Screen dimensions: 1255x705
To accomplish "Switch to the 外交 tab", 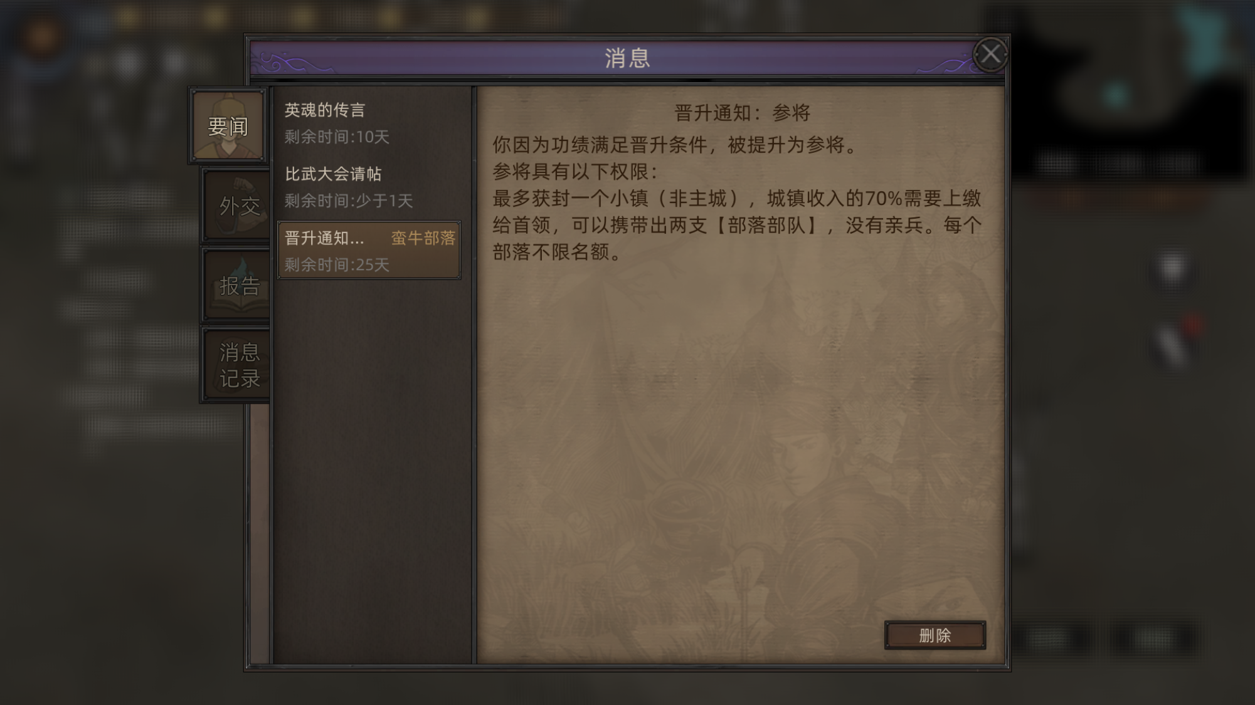I will [x=238, y=206].
